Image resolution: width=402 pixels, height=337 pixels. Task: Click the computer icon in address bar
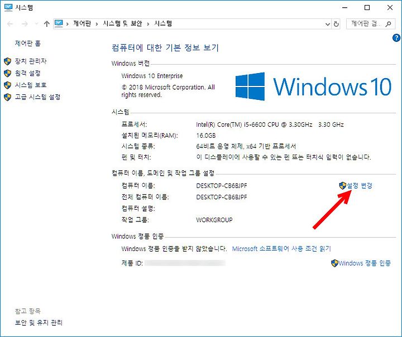(x=59, y=24)
